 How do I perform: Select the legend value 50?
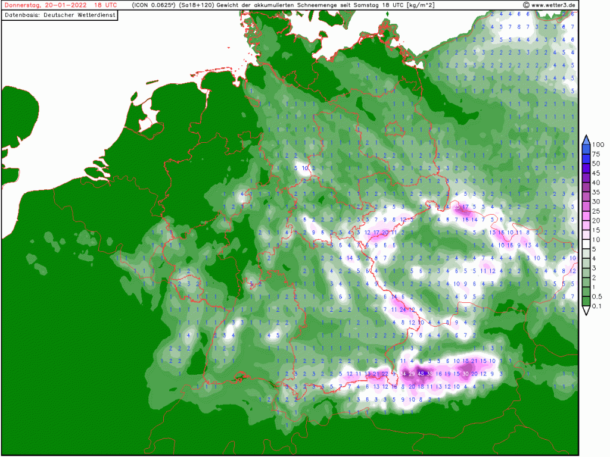click(596, 163)
